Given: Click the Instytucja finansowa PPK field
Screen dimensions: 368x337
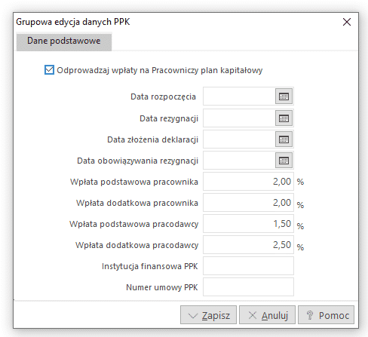Looking at the screenshot, I should click(248, 266).
